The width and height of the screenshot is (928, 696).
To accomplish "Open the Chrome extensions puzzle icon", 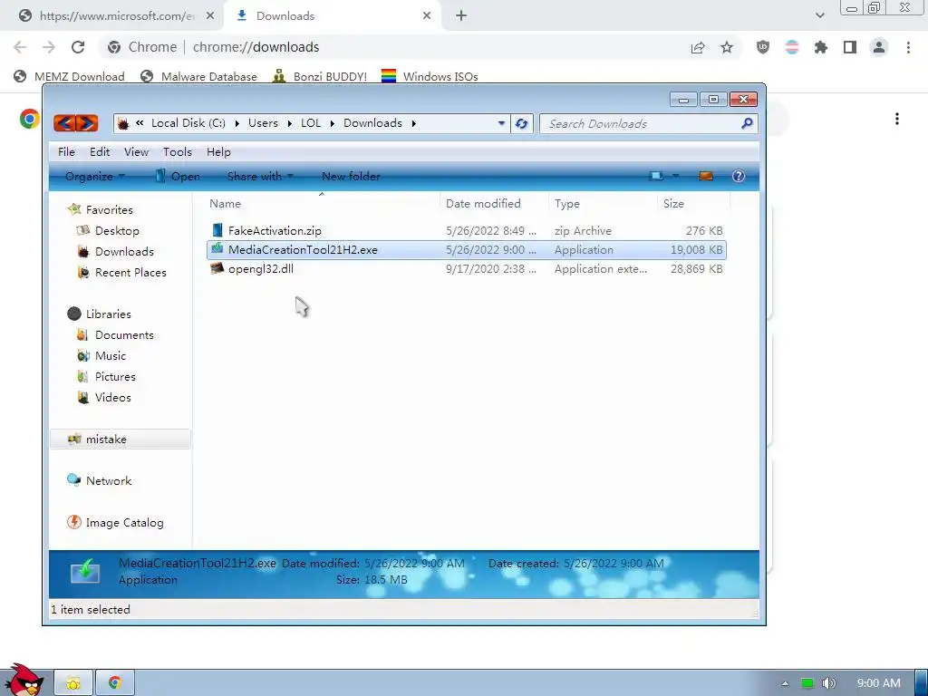I will (x=821, y=47).
